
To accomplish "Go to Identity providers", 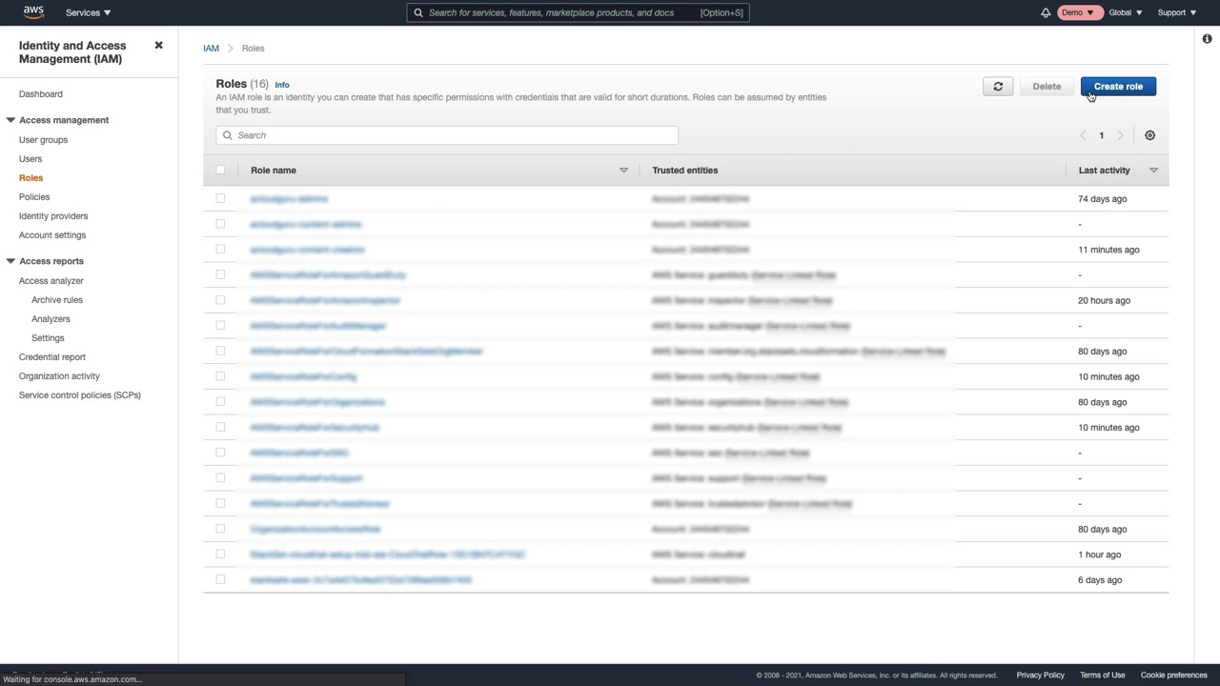I will [53, 216].
